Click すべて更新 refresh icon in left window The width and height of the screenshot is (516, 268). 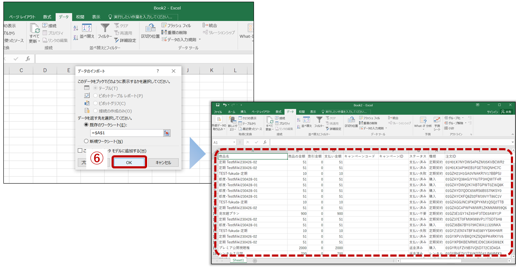pos(34,28)
